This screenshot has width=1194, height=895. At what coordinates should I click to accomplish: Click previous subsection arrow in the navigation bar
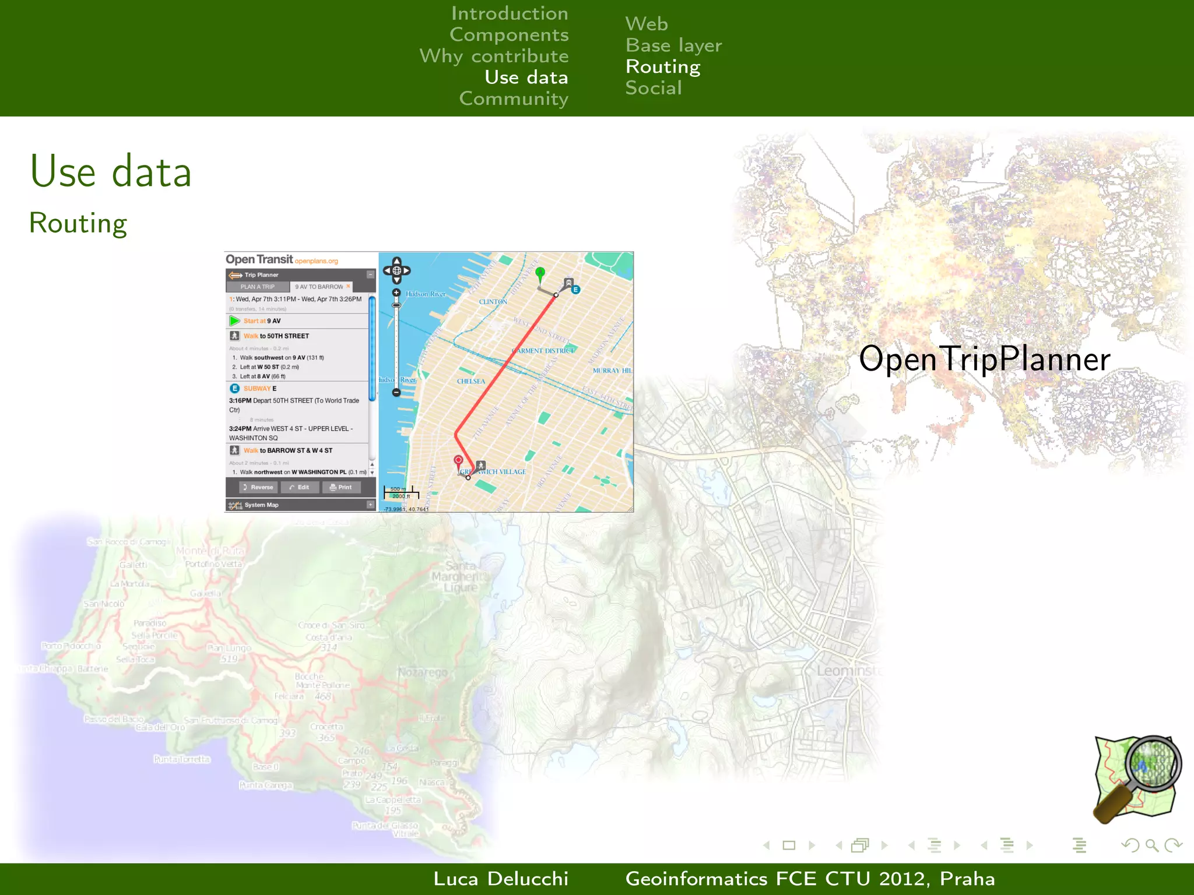point(911,845)
